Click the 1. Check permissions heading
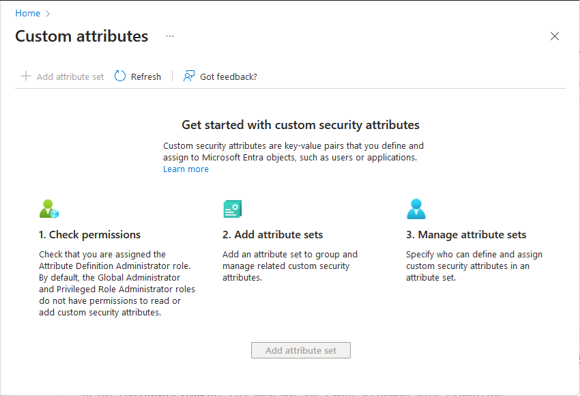This screenshot has width=580, height=396. click(89, 235)
